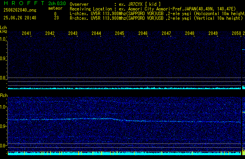The image size is (245, 159).
Task: Click the 2042 time marker
Action: (50, 33)
